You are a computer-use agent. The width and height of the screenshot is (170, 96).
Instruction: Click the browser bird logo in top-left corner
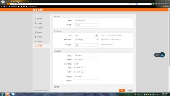3,2
